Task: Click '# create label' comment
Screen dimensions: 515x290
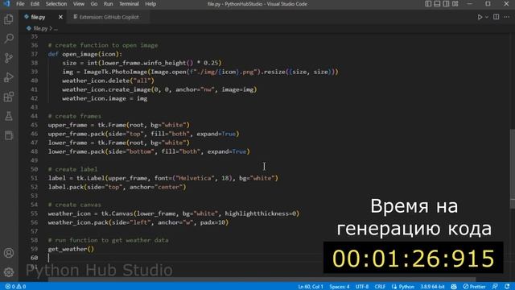Action: [x=72, y=169]
